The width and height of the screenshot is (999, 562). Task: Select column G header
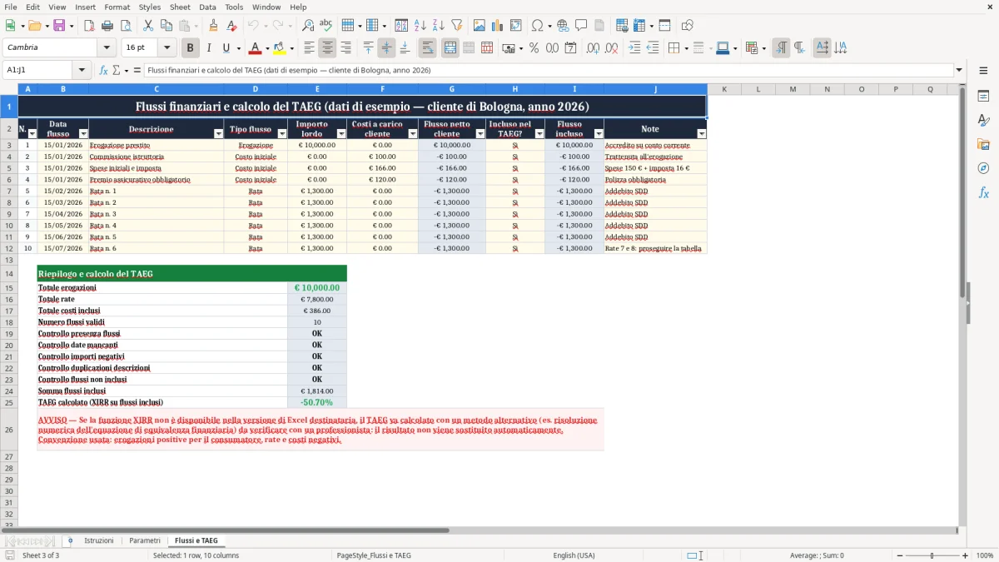[x=452, y=89]
